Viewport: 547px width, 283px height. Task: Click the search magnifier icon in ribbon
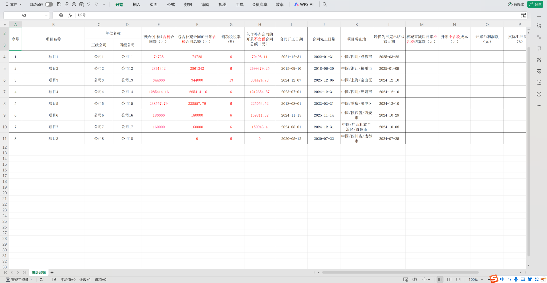325,5
